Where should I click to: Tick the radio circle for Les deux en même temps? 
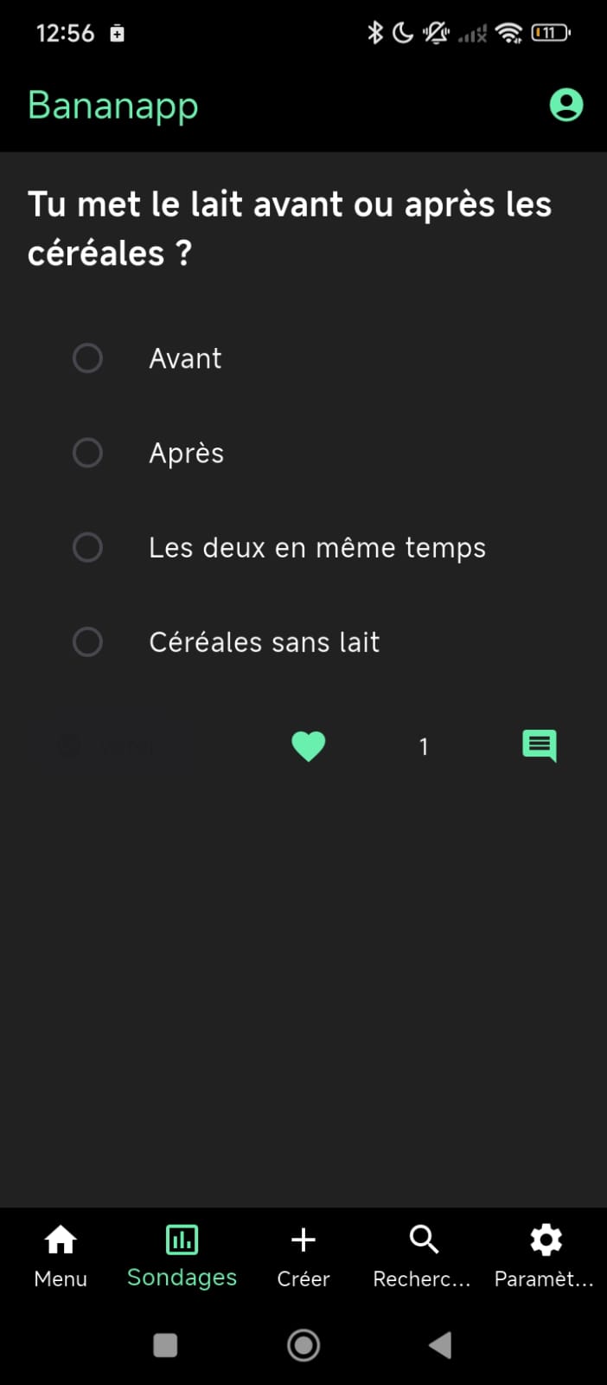click(x=87, y=547)
